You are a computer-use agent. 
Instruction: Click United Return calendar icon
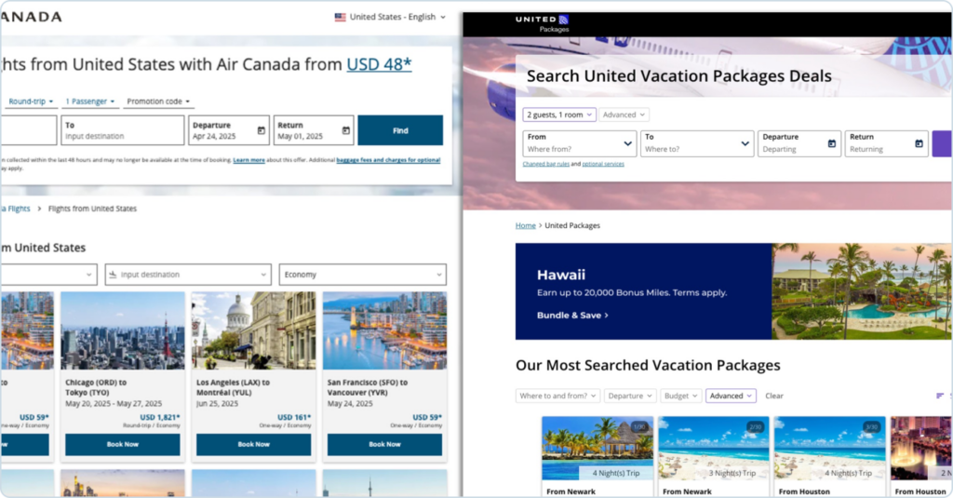pyautogui.click(x=919, y=143)
